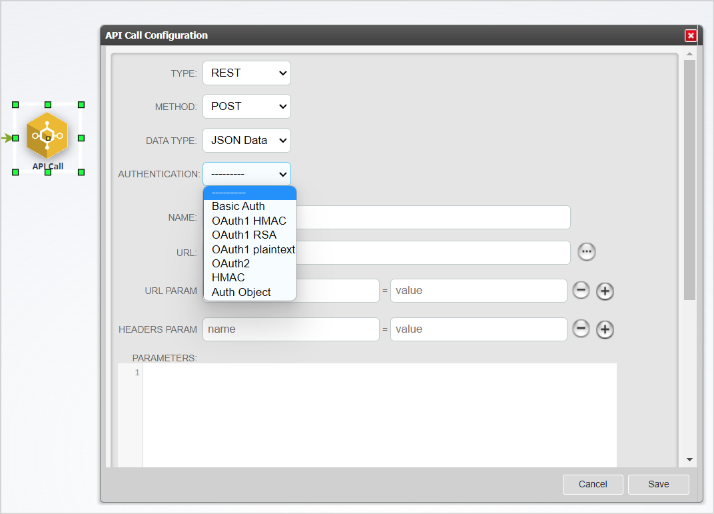
Task: Click the dialog scrollbar down arrow
Action: coord(689,459)
